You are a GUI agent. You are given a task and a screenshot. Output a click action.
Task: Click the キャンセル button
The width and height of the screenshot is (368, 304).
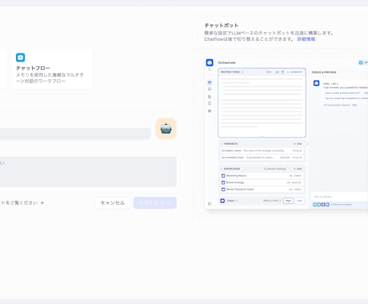[113, 203]
